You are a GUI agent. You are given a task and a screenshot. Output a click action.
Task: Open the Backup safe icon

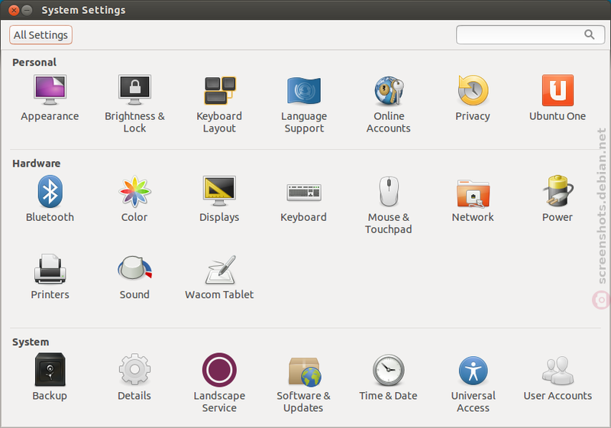click(50, 369)
